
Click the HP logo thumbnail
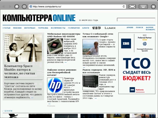[55, 85]
